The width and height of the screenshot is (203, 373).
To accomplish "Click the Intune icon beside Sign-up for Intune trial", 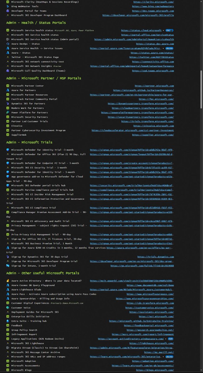I will point(8,266).
